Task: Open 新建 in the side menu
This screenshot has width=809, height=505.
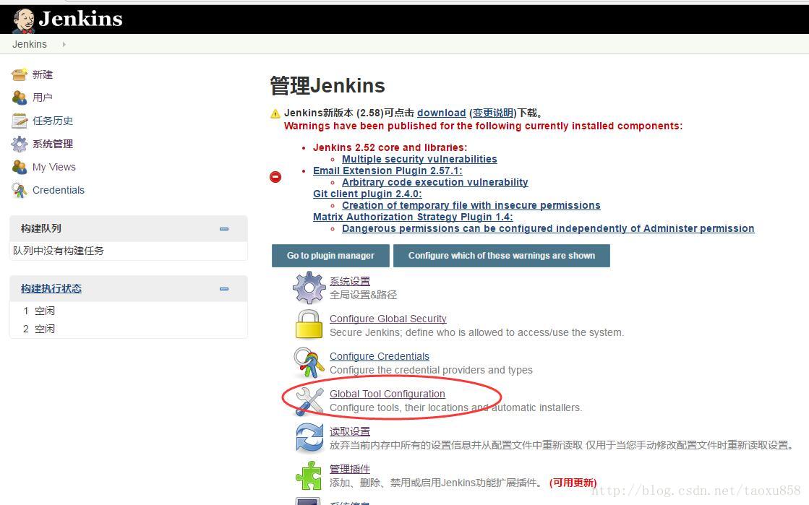Action: [x=43, y=75]
